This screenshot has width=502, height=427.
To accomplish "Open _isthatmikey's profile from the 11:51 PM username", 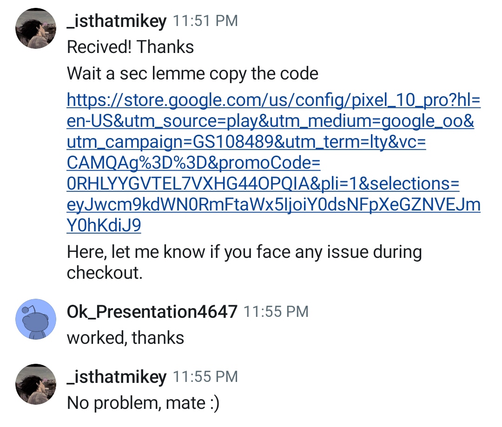I will tap(116, 21).
